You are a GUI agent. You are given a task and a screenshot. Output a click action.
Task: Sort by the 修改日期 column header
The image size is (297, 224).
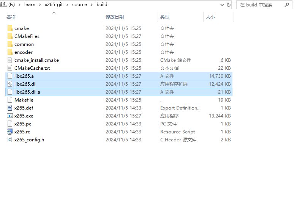click(x=115, y=17)
